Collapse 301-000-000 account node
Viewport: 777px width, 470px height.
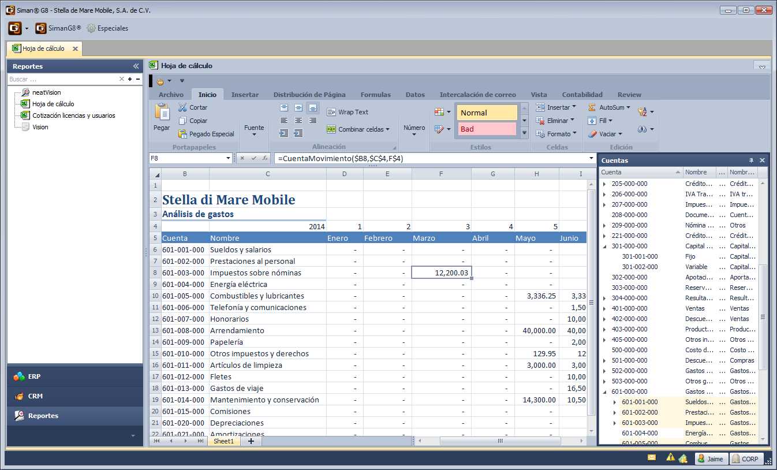tap(605, 246)
